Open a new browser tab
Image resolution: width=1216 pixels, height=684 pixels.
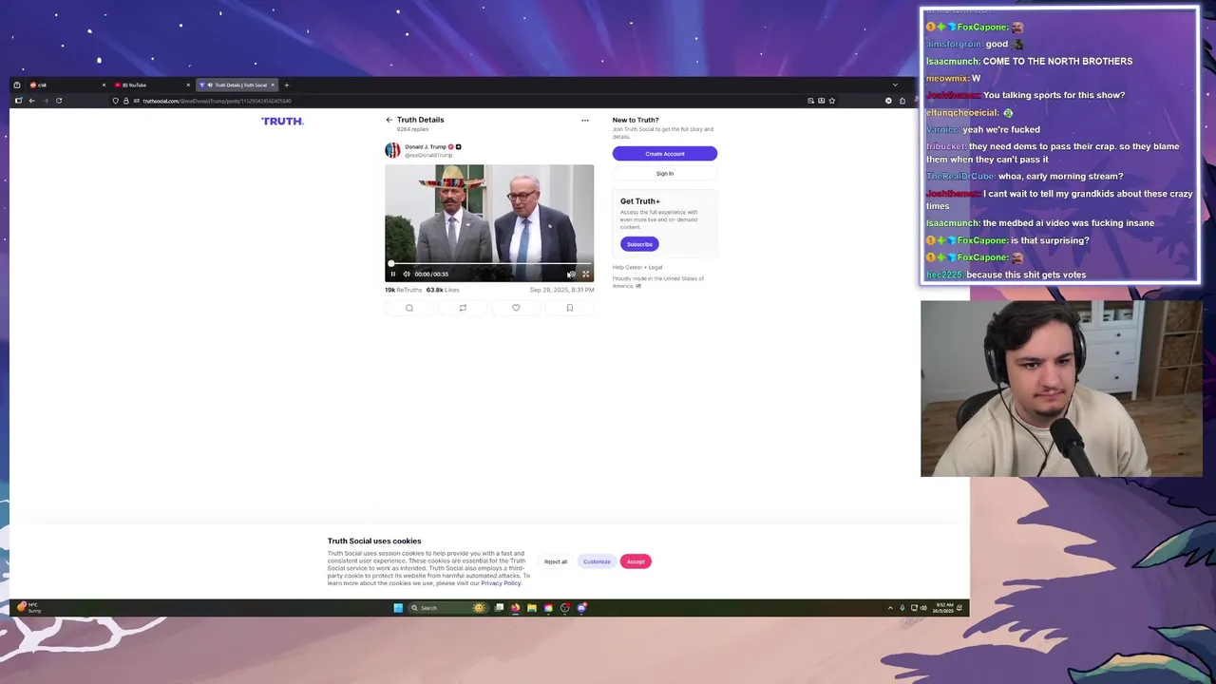287,85
